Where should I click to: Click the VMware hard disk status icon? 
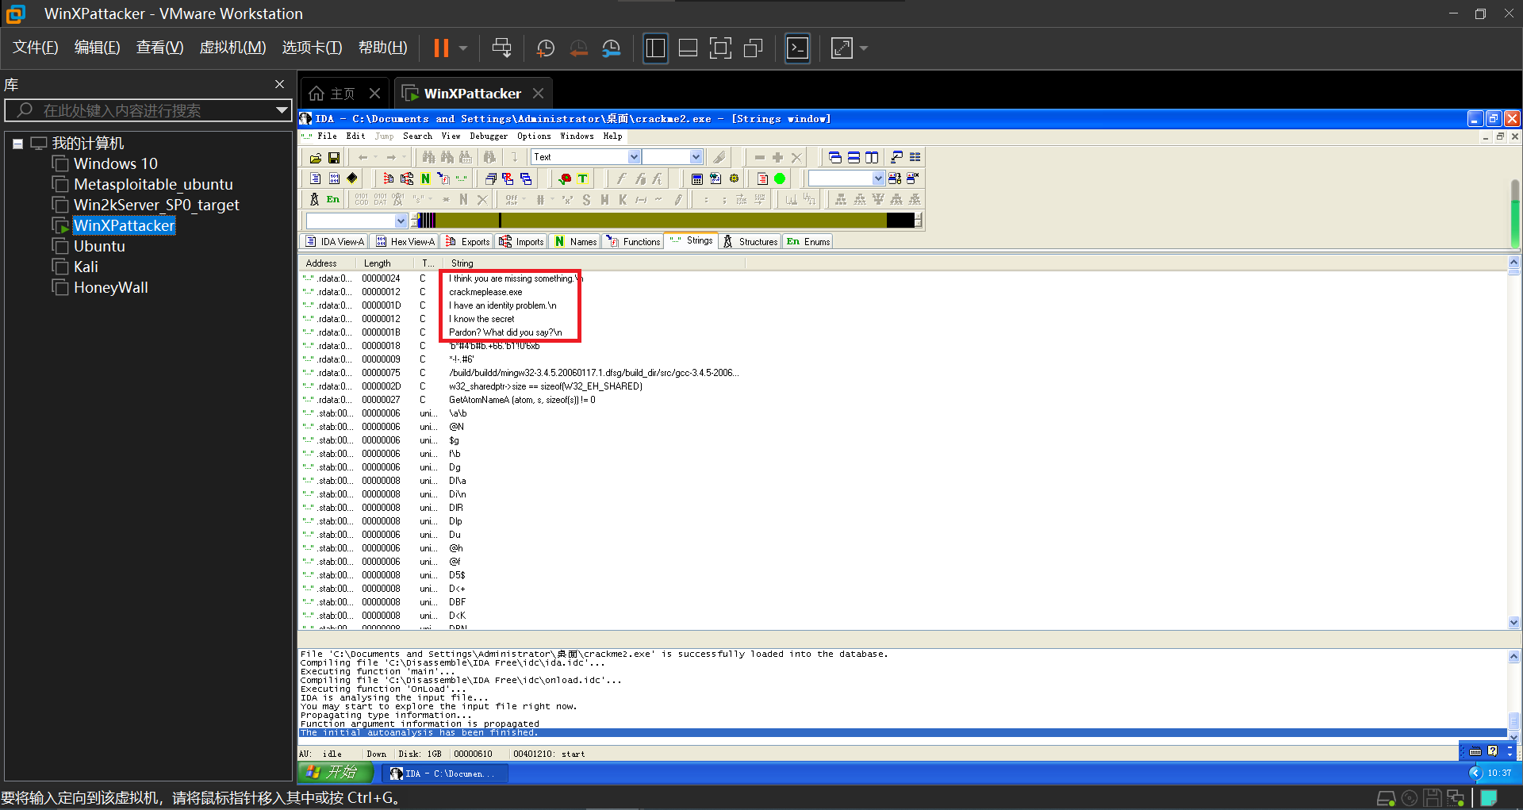click(x=1386, y=798)
